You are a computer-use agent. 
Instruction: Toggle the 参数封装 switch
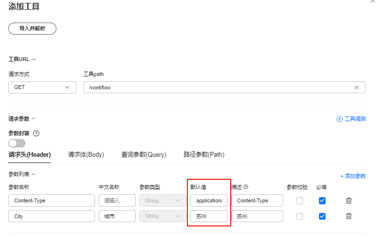pyautogui.click(x=17, y=143)
